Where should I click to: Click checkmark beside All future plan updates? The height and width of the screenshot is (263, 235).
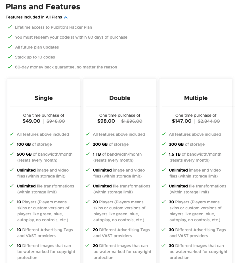(x=10, y=47)
